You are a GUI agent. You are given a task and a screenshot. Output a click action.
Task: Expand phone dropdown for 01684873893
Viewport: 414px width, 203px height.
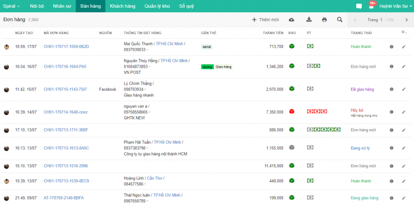pyautogui.click(x=150, y=67)
